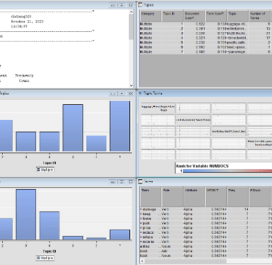Click the Output window vertical scrollbar thumb
This screenshot has width=272, height=265.
131,27
